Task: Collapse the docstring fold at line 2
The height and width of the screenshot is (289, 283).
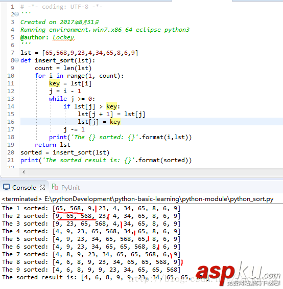Action: (x=16, y=14)
